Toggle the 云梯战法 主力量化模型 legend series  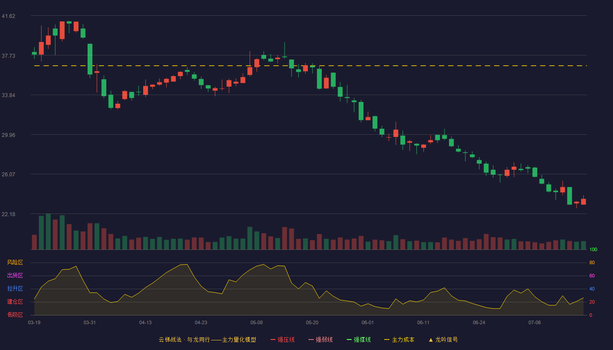tap(207, 339)
